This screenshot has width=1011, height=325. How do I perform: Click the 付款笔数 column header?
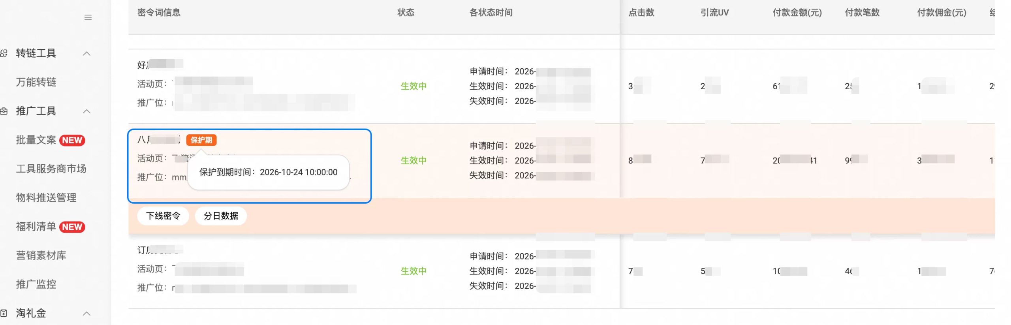click(862, 13)
